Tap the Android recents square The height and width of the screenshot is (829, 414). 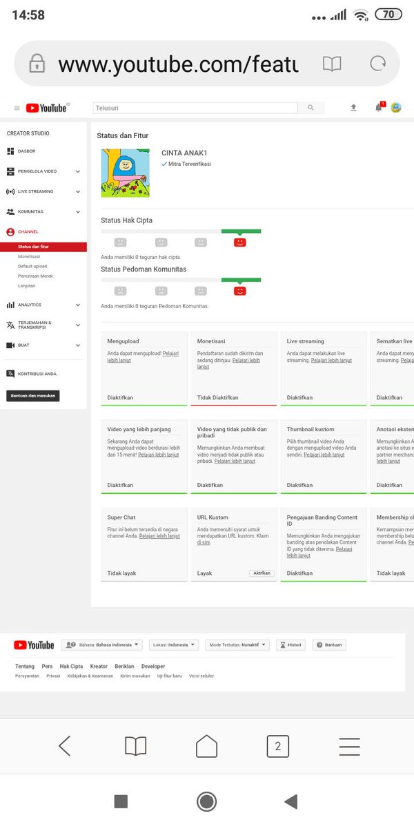click(x=121, y=801)
